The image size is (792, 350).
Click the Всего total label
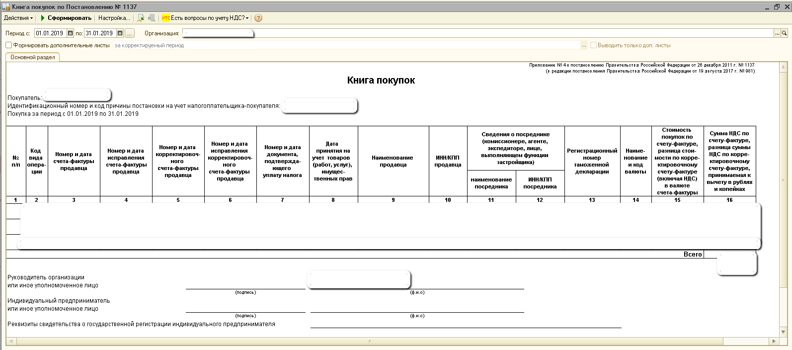[x=693, y=254]
